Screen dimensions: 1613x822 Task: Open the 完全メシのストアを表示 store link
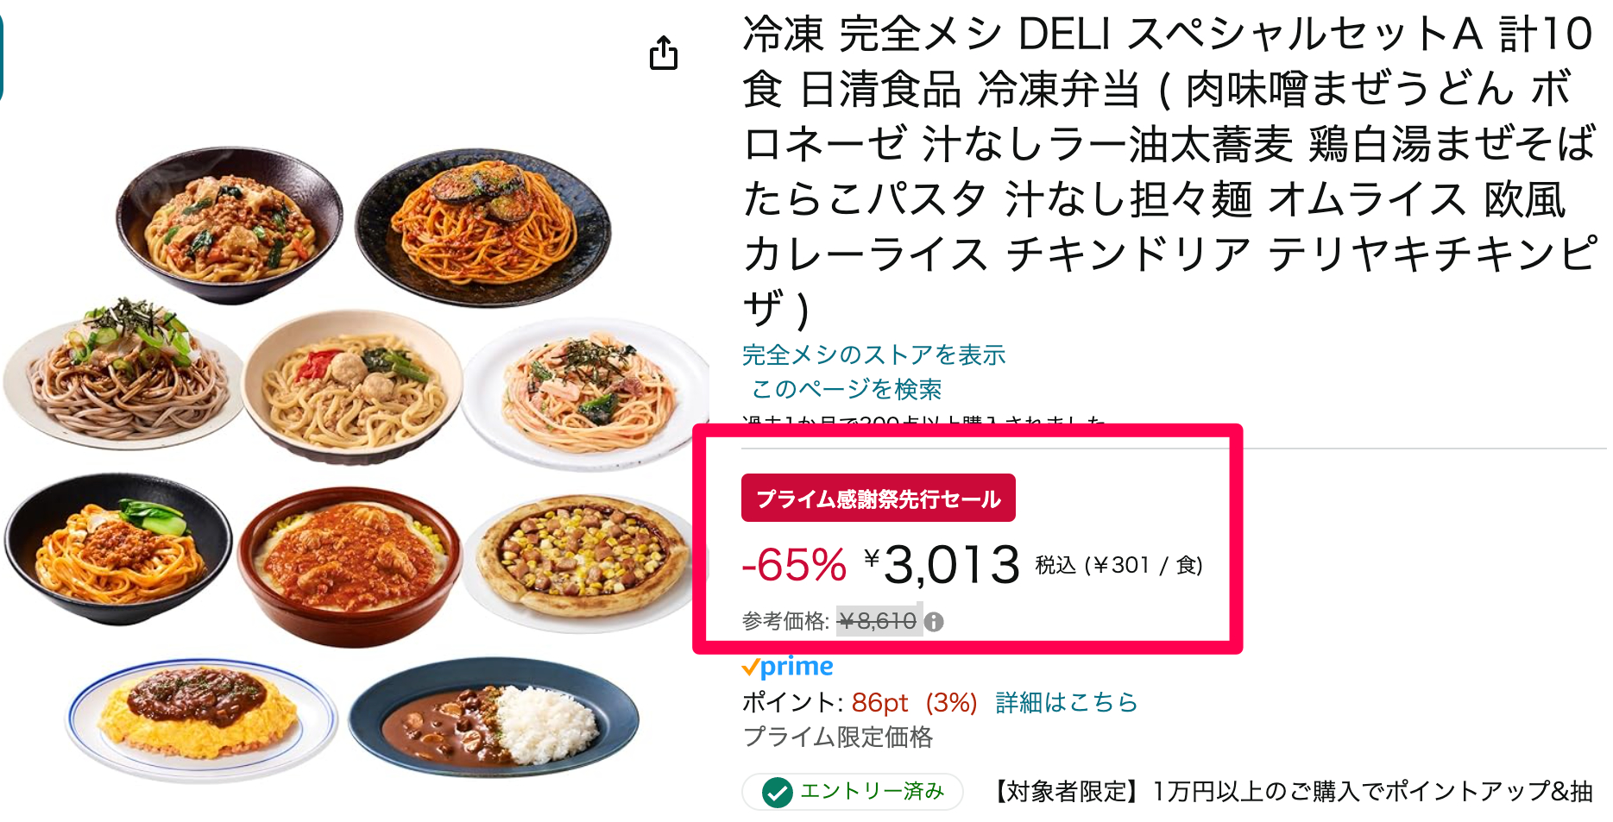point(873,355)
